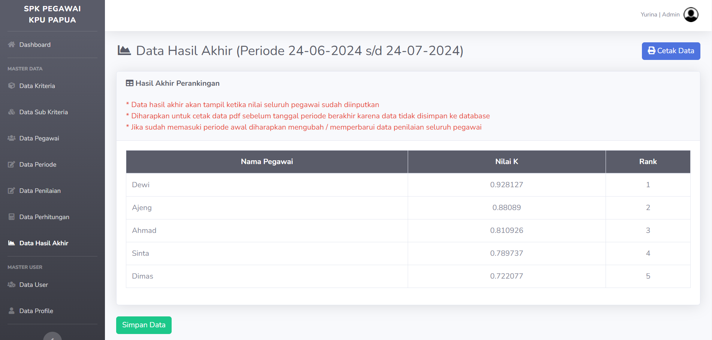
Task: Select Data Hasil Akhir in the sidebar
Action: (44, 243)
